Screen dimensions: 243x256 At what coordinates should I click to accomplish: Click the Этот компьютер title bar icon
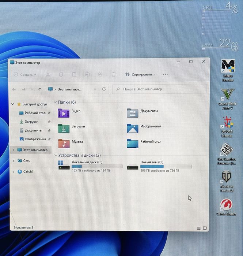coord(12,63)
